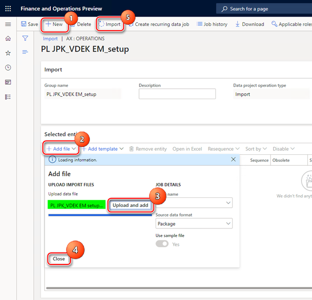This screenshot has height=300, width=312.
Task: Expand the Sort by menu
Action: tap(256, 149)
